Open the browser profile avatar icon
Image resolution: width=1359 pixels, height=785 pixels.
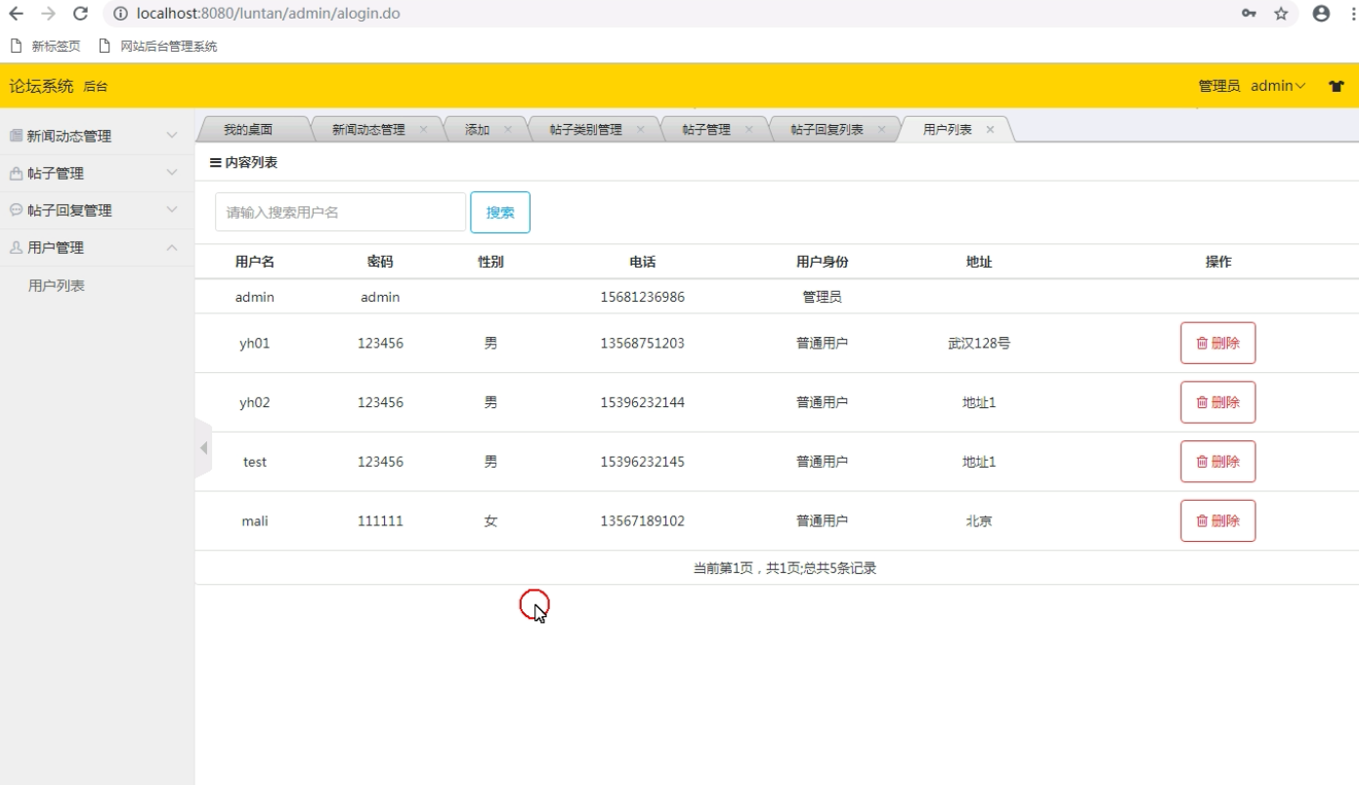point(1321,14)
